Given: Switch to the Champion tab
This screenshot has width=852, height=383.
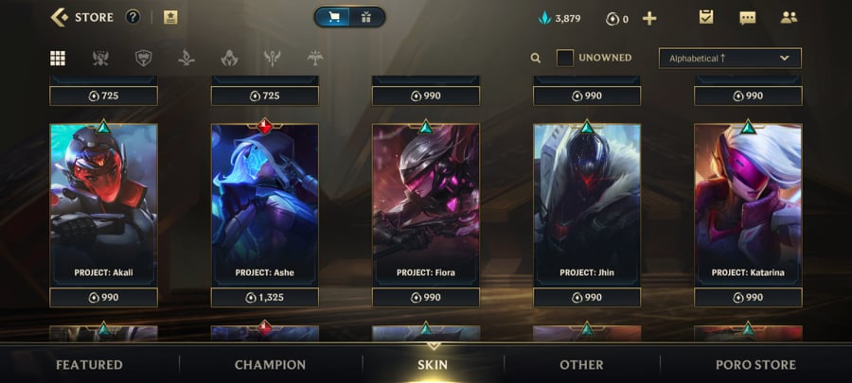Looking at the screenshot, I should click(270, 364).
